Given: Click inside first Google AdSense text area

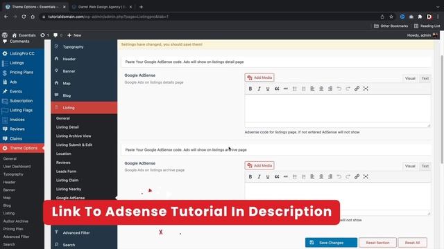Looking at the screenshot, I should [x=338, y=109].
